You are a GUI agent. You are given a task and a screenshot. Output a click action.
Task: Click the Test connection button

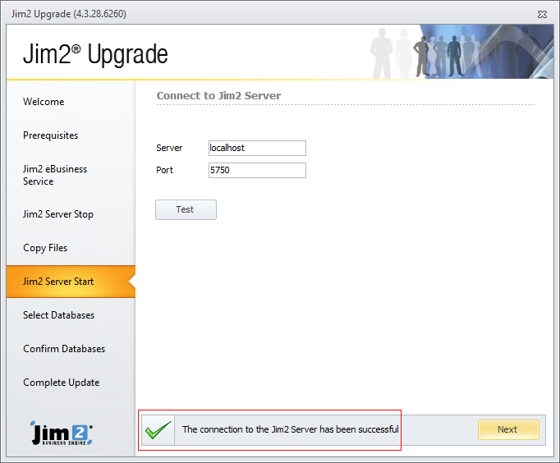click(x=186, y=209)
